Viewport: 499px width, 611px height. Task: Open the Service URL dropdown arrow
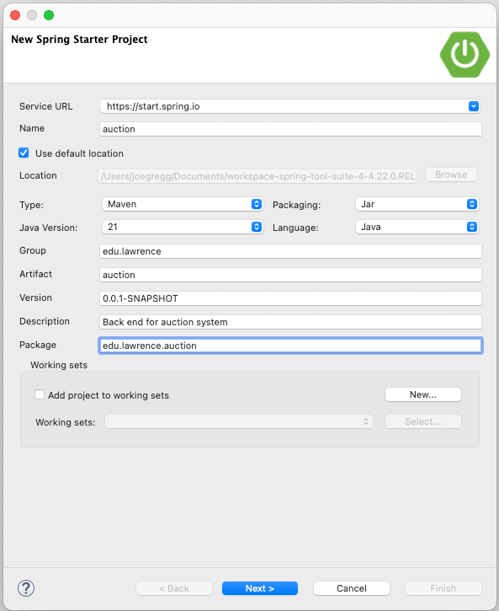[x=473, y=106]
